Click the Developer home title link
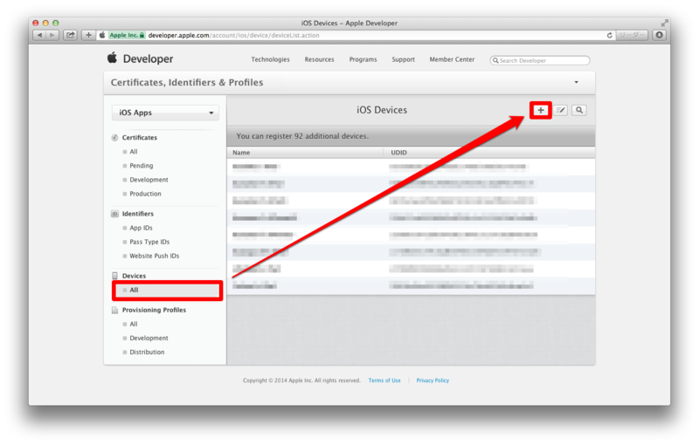 coord(148,58)
